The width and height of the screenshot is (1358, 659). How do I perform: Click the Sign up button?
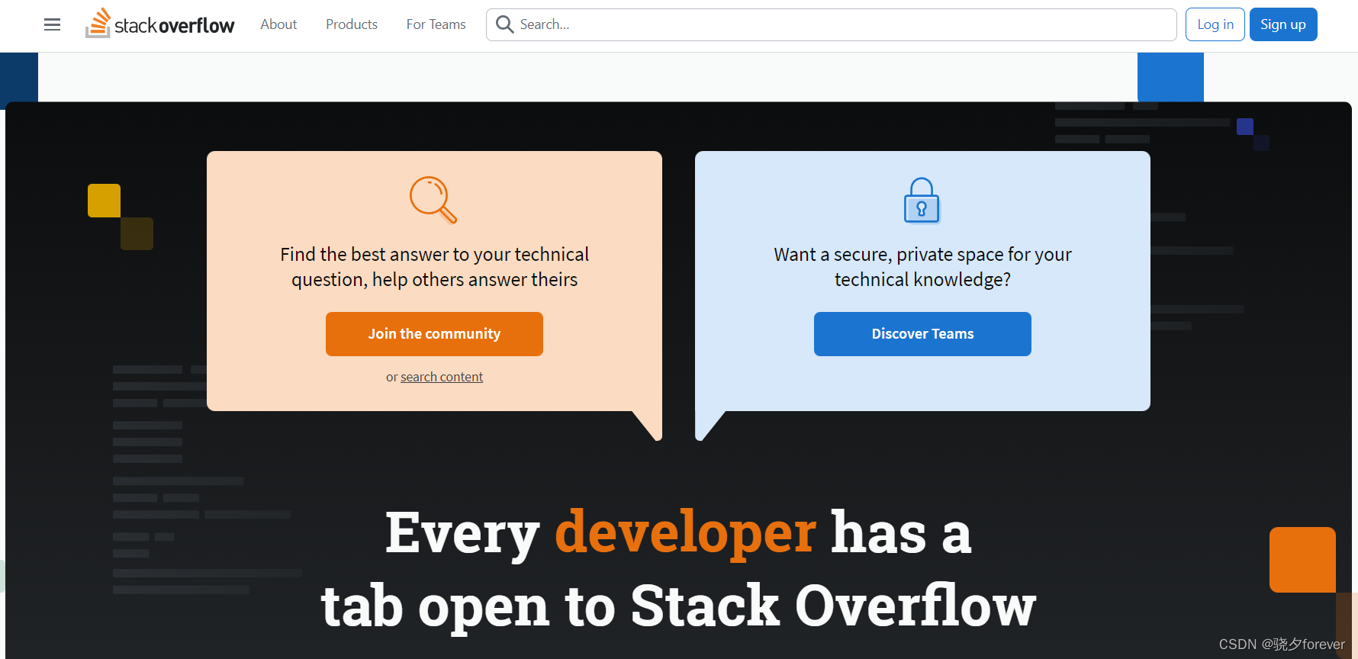coord(1283,24)
